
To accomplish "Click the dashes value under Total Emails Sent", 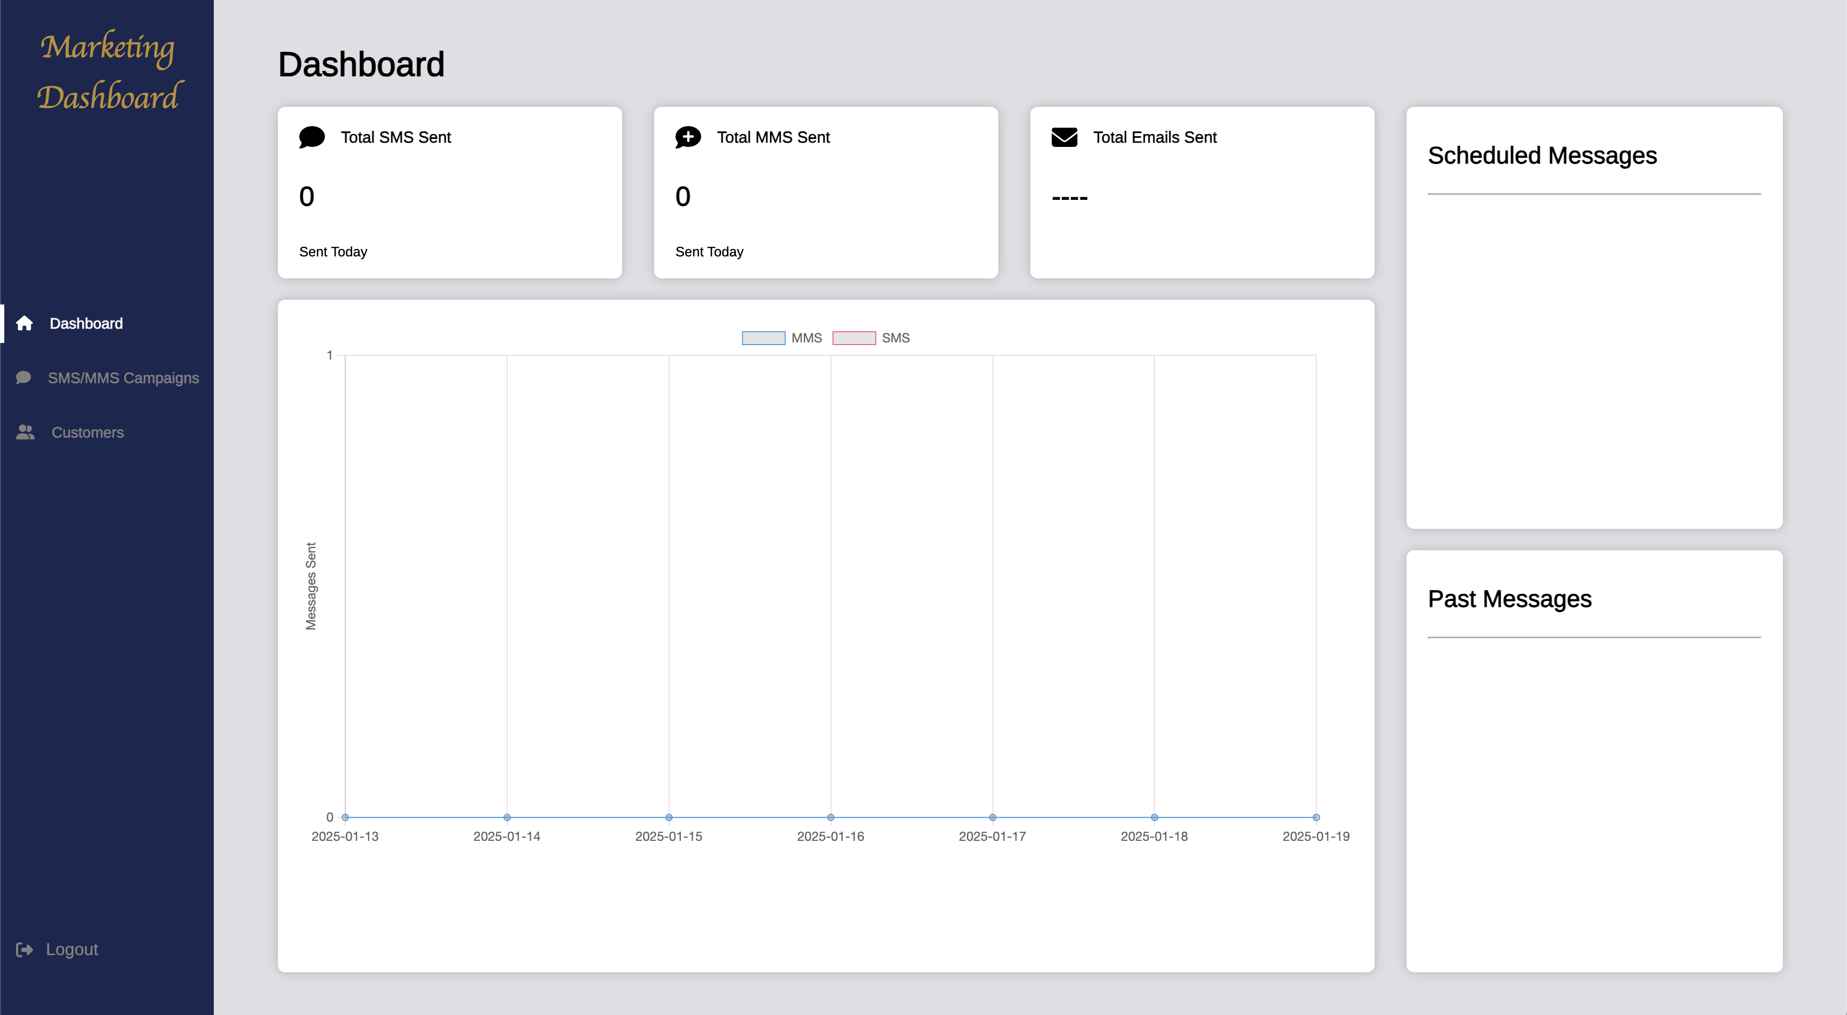I will click(x=1070, y=197).
